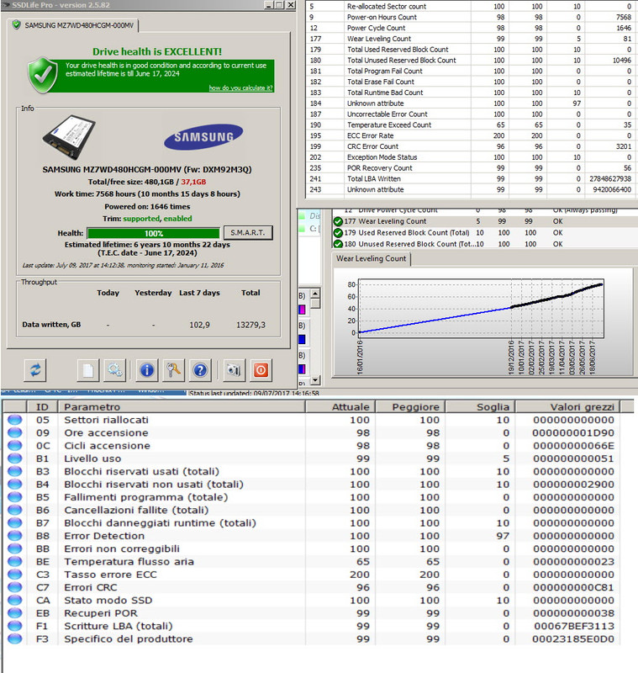Open settings with the gears icon
Viewport: 638px width, 673px height.
pos(114,370)
